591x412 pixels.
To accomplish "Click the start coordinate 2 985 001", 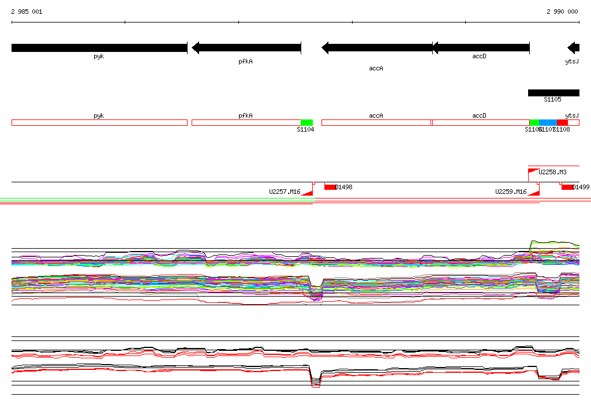I will coord(27,12).
